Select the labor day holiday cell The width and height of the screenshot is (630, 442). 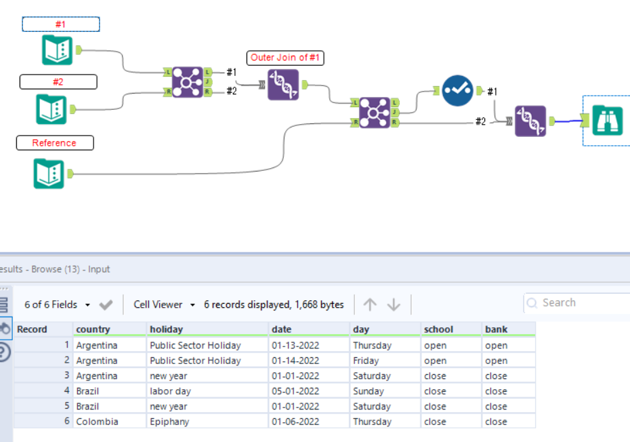pyautogui.click(x=207, y=391)
